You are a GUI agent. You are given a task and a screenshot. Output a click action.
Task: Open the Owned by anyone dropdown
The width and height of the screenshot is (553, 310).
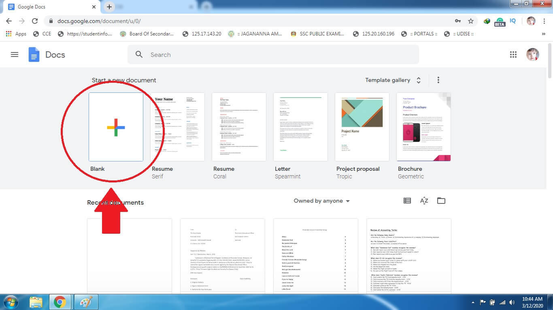pyautogui.click(x=322, y=201)
